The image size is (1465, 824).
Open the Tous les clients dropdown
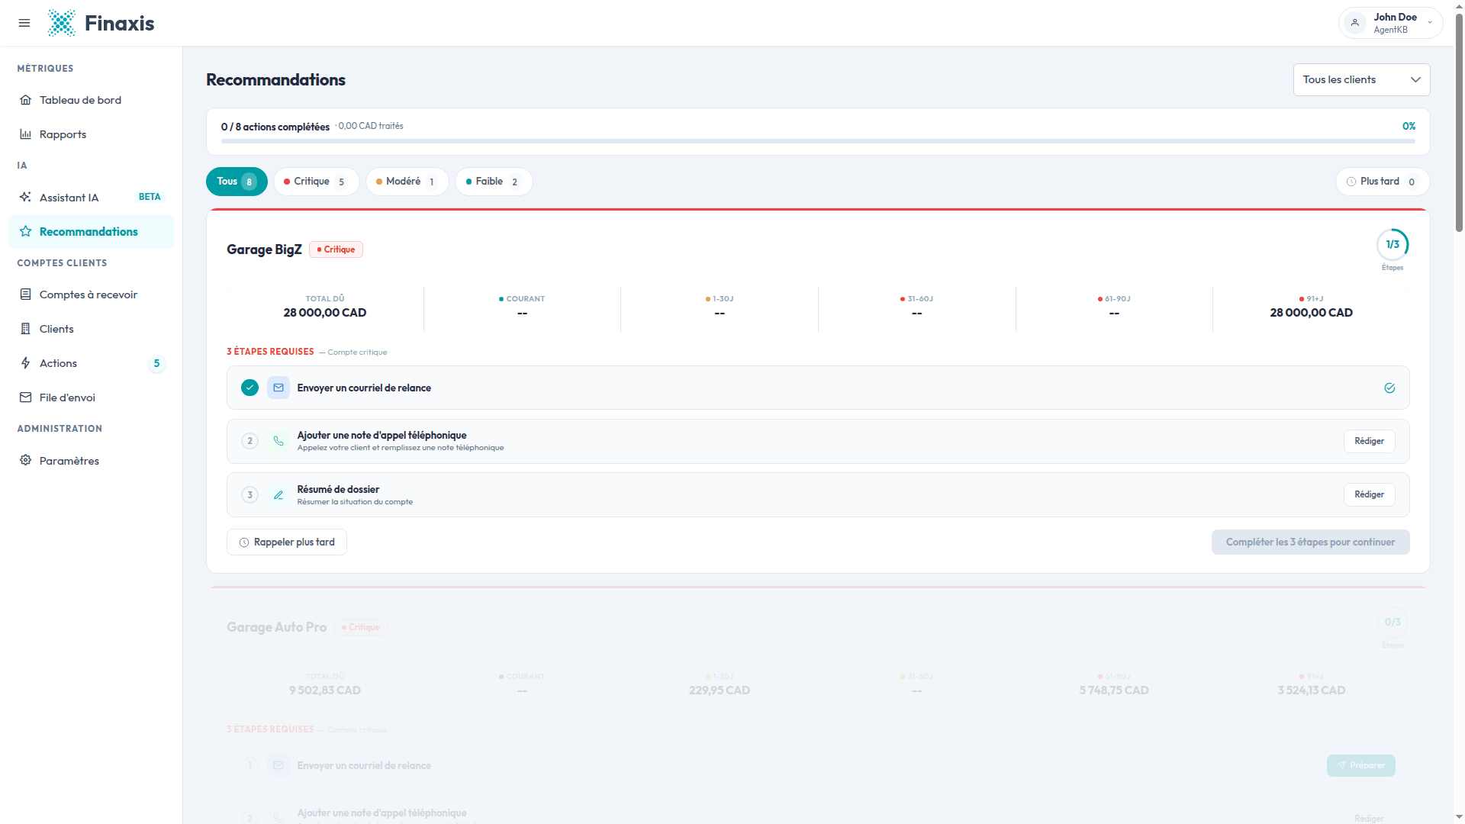[1361, 79]
